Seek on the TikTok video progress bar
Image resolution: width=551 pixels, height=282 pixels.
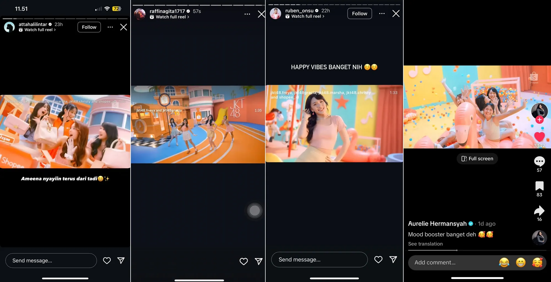(x=477, y=250)
